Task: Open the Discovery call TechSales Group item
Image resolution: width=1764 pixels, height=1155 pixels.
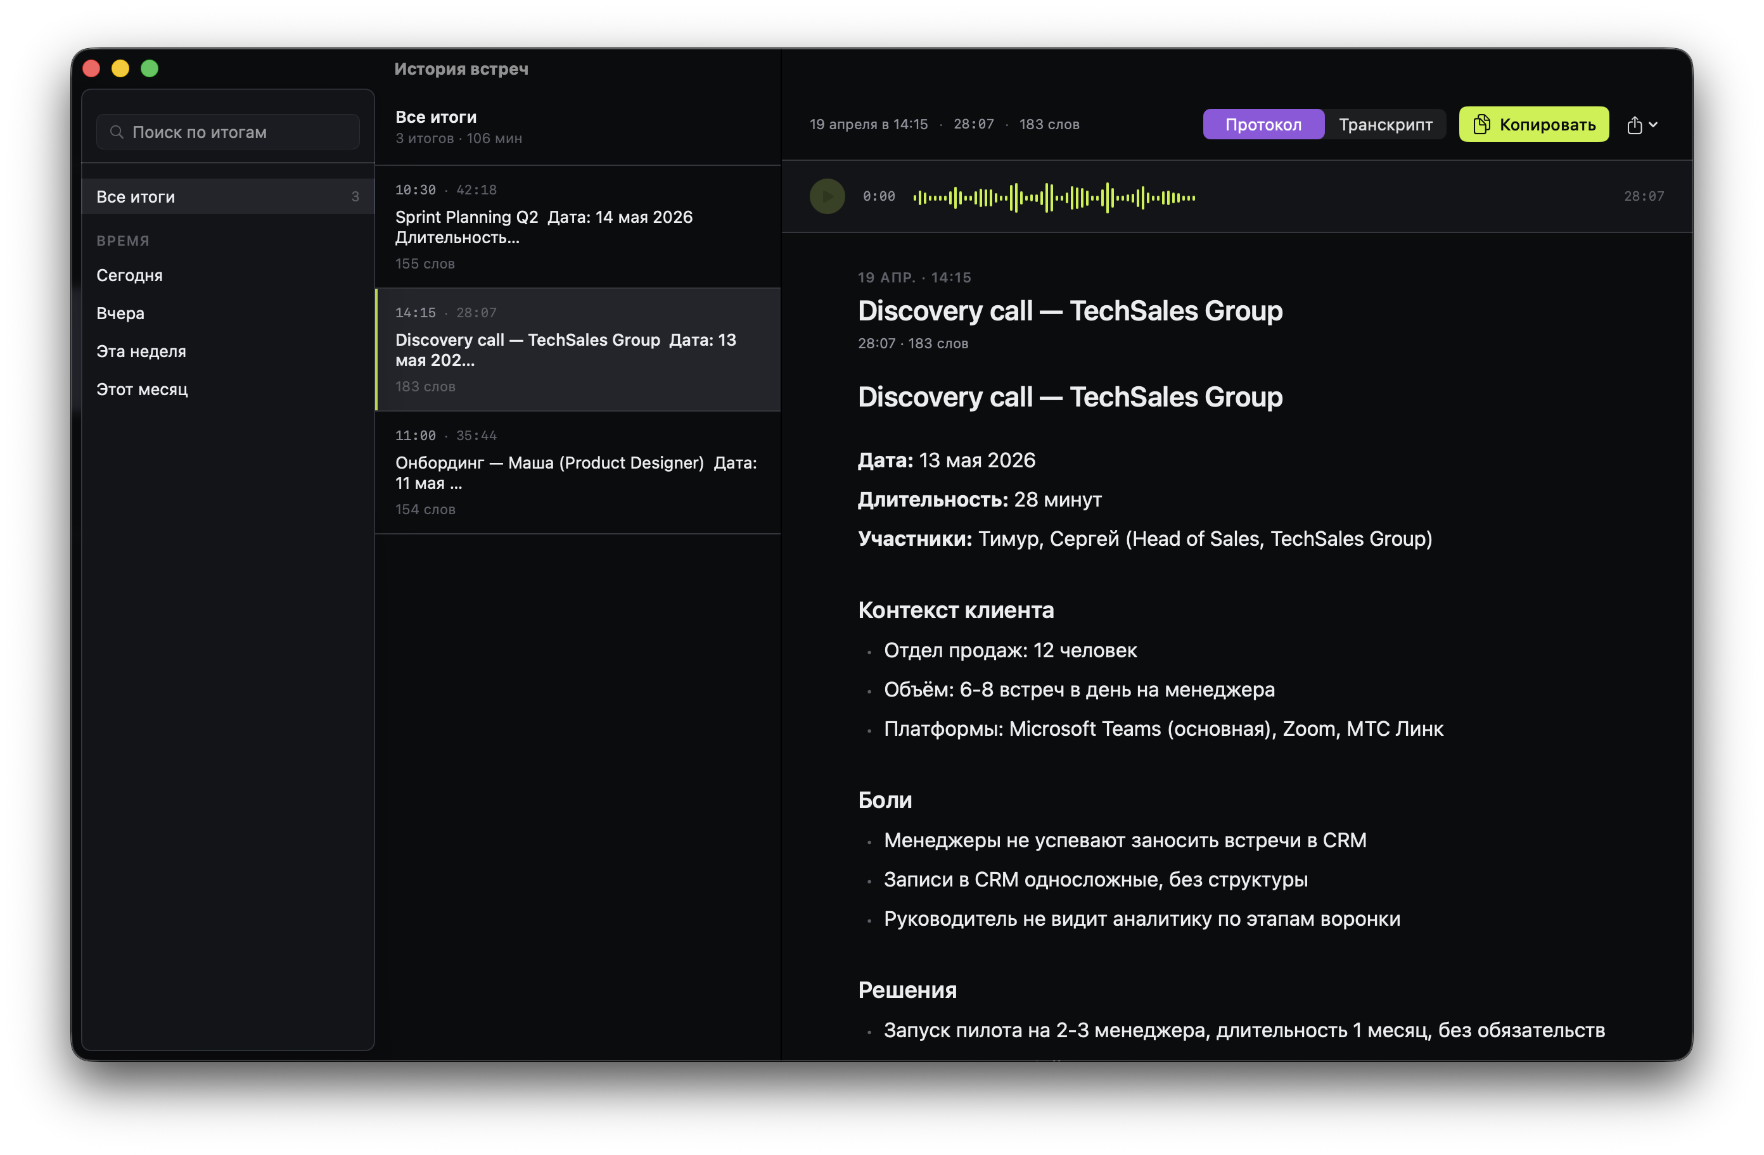Action: pos(577,350)
